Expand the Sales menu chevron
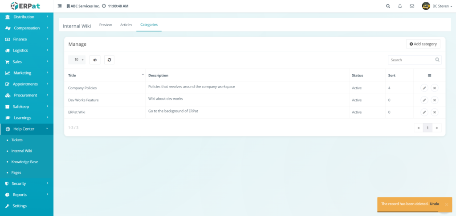Screen dimensions: 456x216 [x=47, y=62]
